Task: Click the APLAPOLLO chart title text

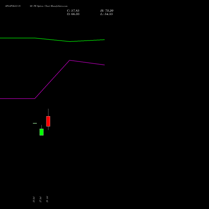Action: [x=36, y=6]
